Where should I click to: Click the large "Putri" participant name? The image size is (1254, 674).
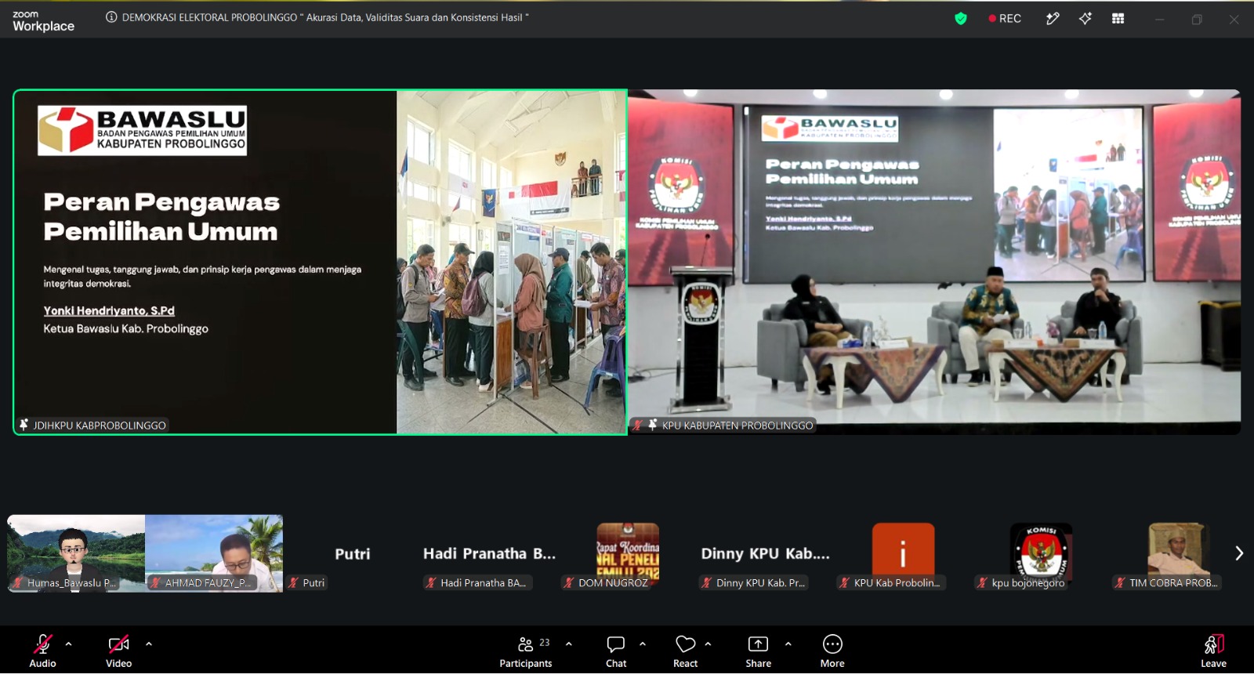tap(353, 554)
